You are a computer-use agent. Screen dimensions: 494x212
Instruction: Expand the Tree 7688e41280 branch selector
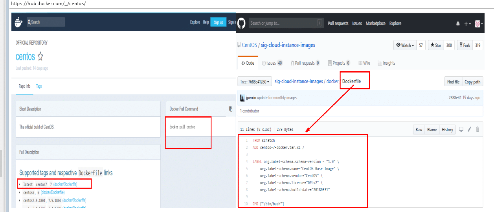point(254,82)
